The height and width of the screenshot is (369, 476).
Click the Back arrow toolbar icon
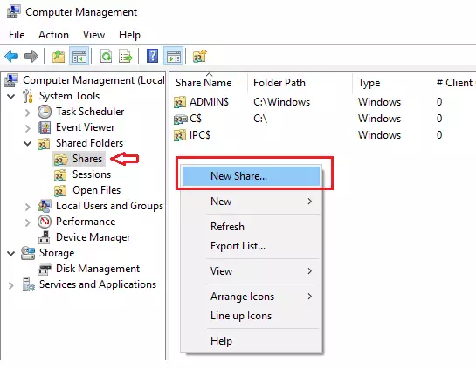(x=12, y=57)
